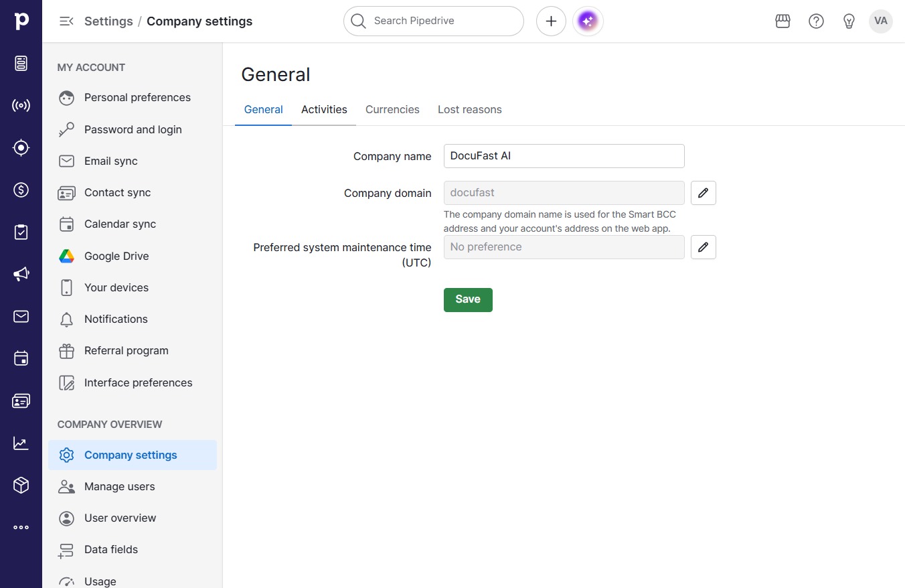Click the No preference maintenance time field
This screenshot has height=588, width=905.
564,247
